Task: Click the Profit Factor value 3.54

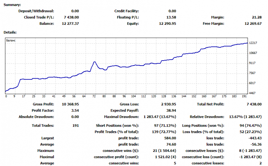Action: coord(75,110)
